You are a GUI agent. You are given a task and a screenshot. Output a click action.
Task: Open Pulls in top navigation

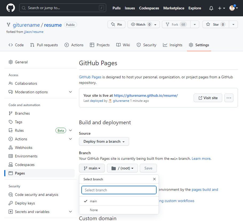click(x=117, y=8)
